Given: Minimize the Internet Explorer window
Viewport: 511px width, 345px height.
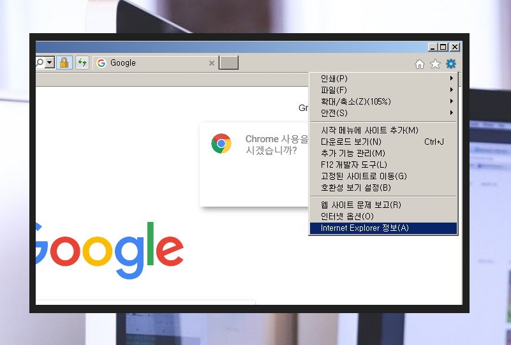Looking at the screenshot, I should point(433,47).
